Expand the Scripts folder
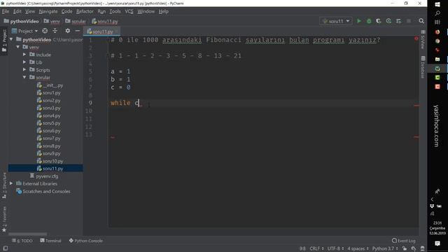 24,70
